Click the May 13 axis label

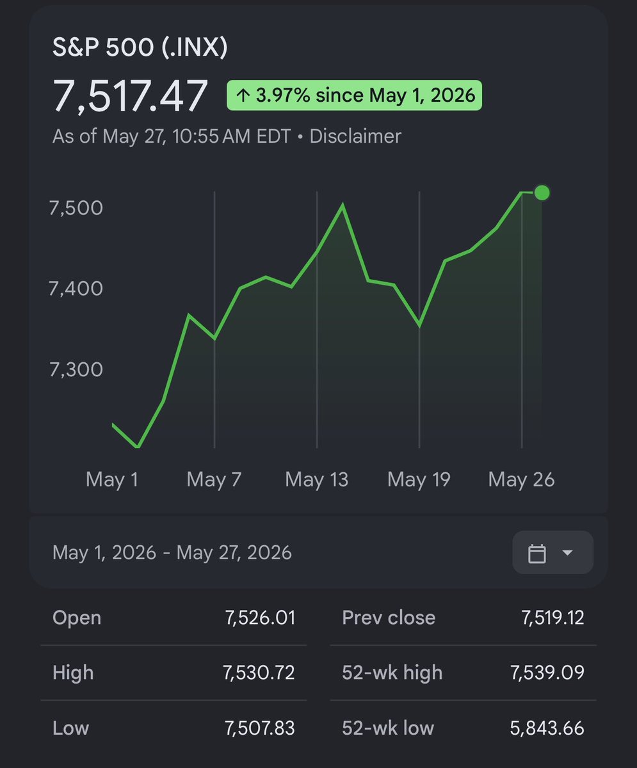(317, 479)
